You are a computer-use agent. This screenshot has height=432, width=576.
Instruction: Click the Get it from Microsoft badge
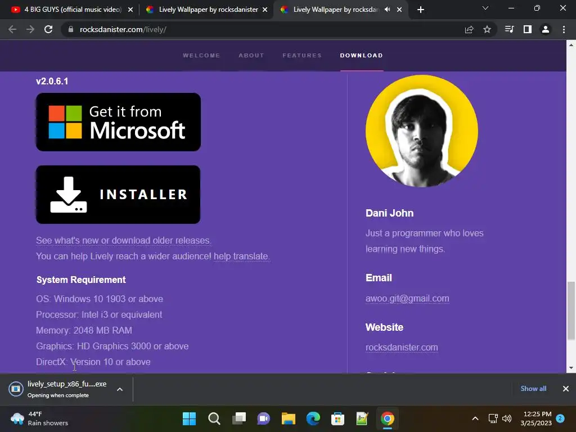118,122
